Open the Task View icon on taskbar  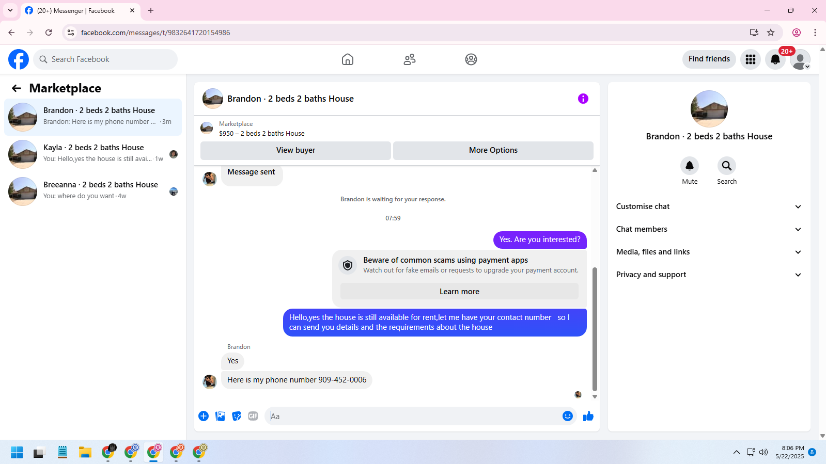tap(39, 453)
